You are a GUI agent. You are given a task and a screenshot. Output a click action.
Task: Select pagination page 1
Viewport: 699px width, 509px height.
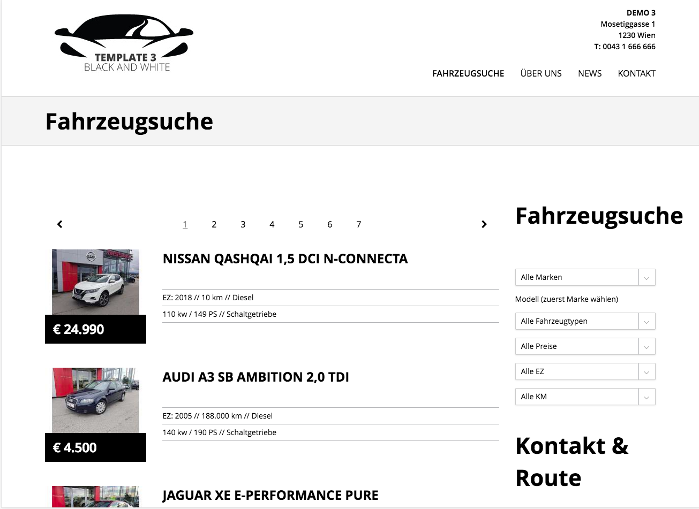185,224
